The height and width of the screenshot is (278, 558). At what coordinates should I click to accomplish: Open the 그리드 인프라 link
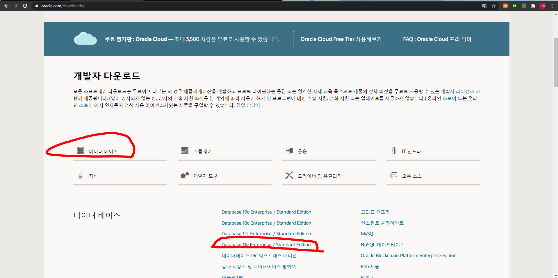tap(375, 212)
